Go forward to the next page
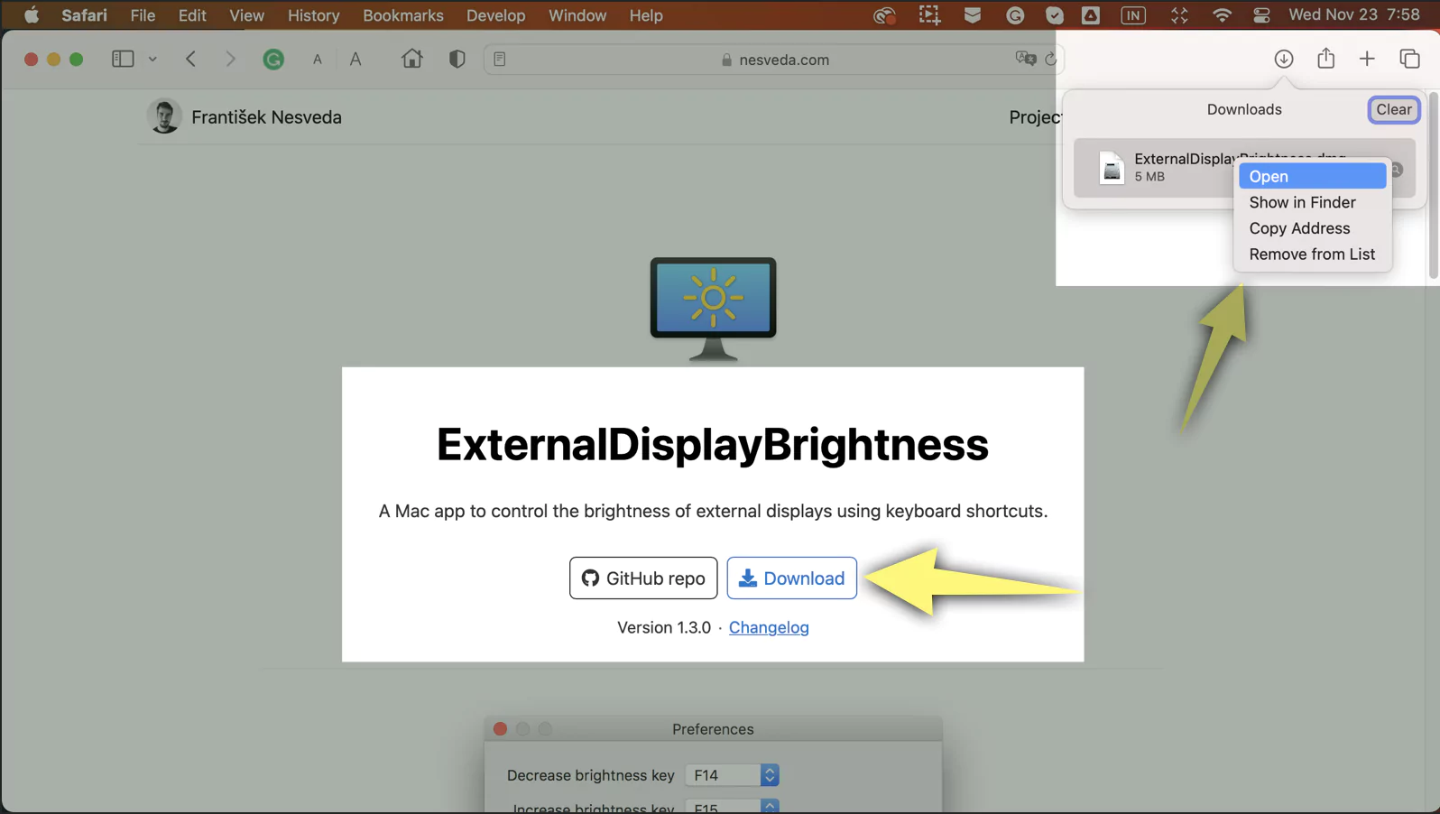This screenshot has height=814, width=1440. pos(230,59)
